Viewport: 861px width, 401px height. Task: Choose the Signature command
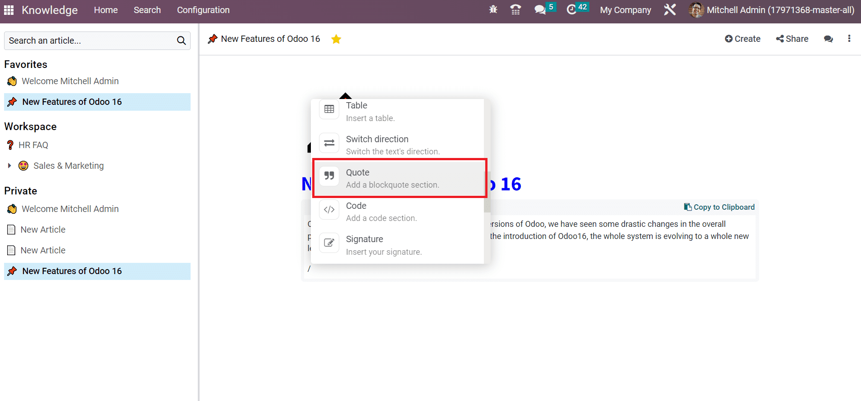(397, 245)
